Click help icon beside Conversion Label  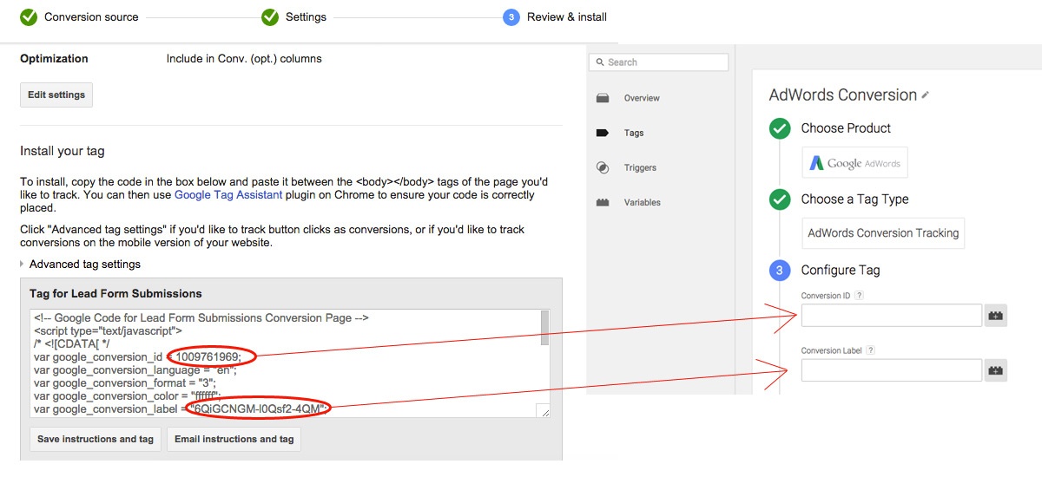coord(871,350)
